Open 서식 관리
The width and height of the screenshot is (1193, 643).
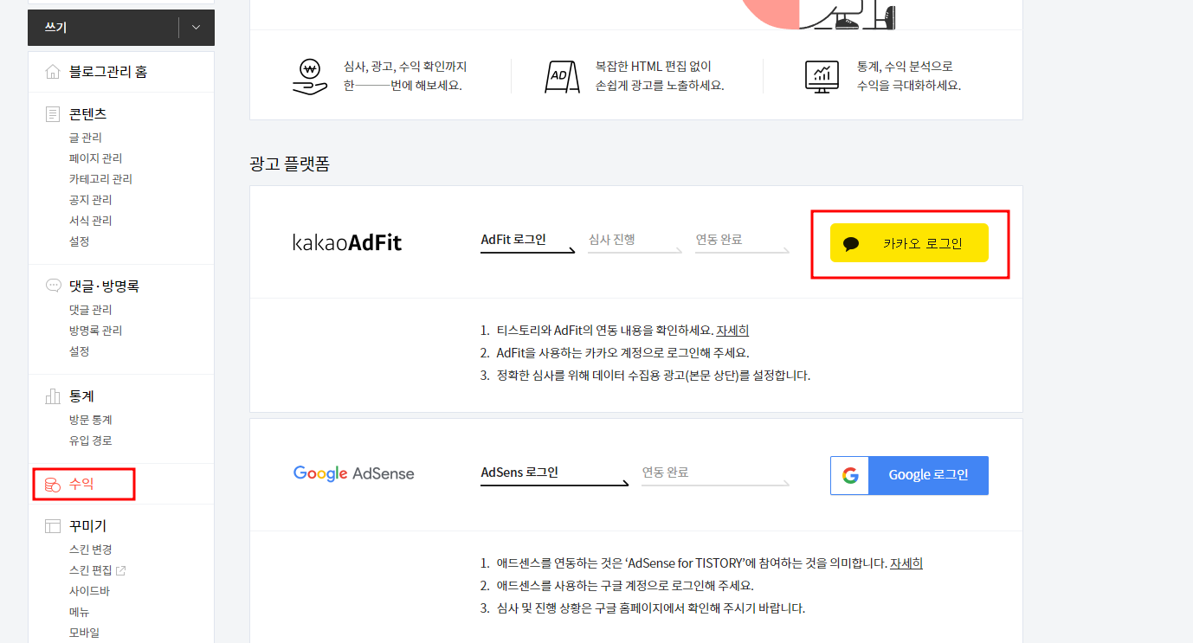[91, 221]
